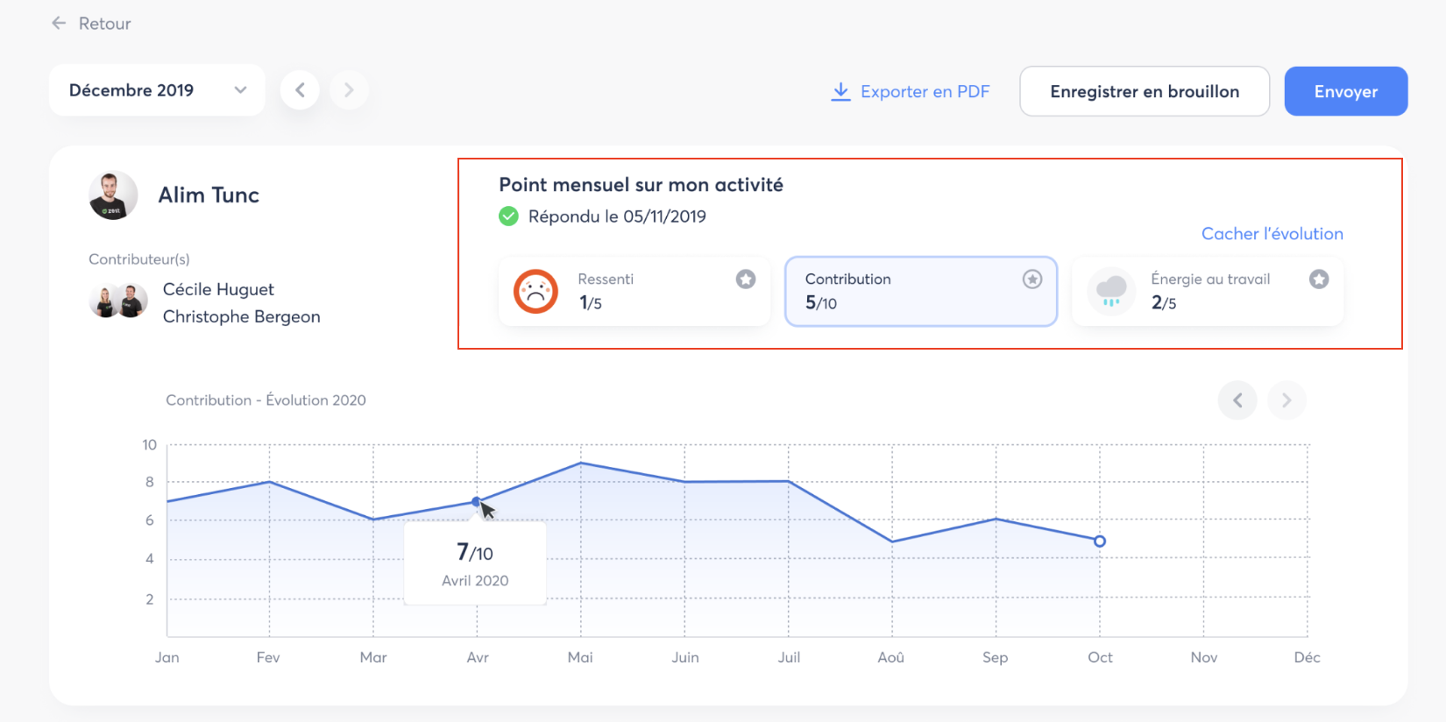Click the Exporter en PDF link
Screen dimensions: 1446x722
(925, 92)
